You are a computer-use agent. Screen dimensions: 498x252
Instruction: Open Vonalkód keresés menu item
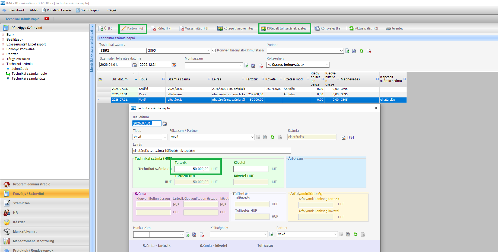[57, 10]
